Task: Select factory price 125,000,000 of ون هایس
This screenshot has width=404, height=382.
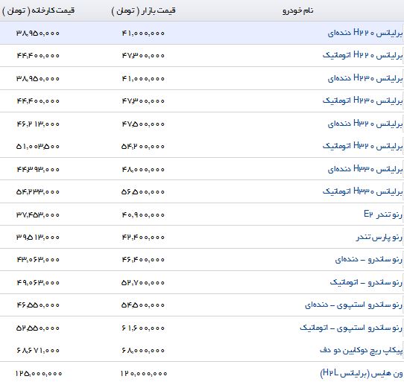Action: [39, 373]
